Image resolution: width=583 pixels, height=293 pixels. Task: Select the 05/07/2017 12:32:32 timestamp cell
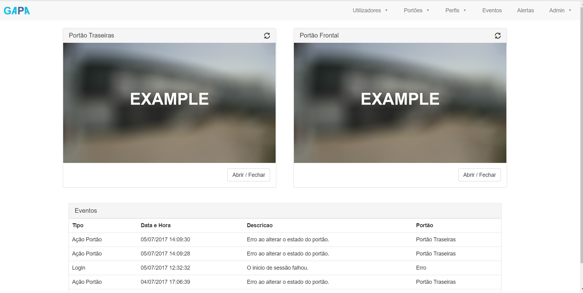165,268
